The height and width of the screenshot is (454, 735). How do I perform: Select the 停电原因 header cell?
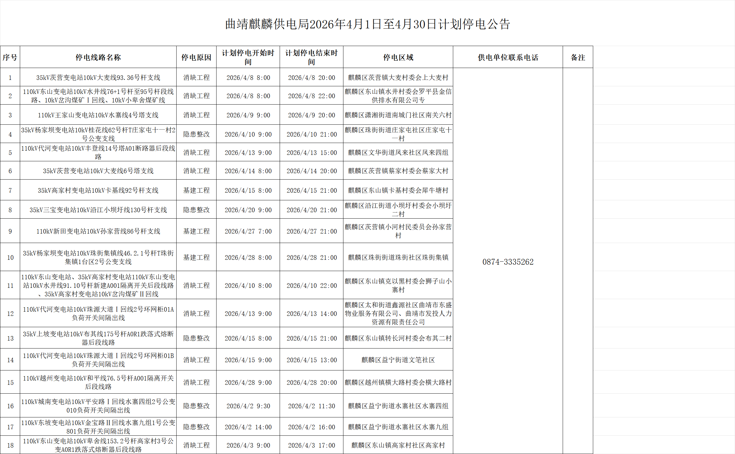tap(196, 57)
